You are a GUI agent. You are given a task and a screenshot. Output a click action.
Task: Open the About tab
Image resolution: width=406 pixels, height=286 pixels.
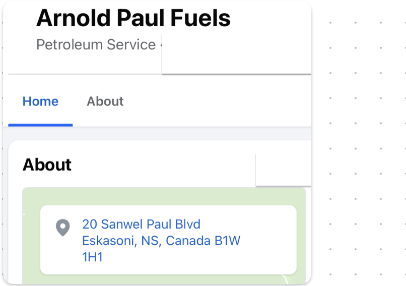105,101
